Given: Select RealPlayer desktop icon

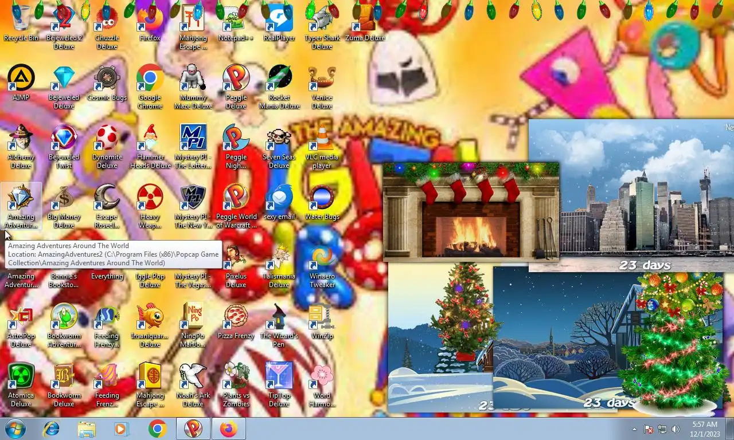Looking at the screenshot, I should pyautogui.click(x=279, y=23).
